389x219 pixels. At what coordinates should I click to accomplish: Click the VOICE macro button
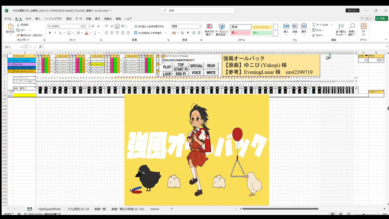pos(196,73)
